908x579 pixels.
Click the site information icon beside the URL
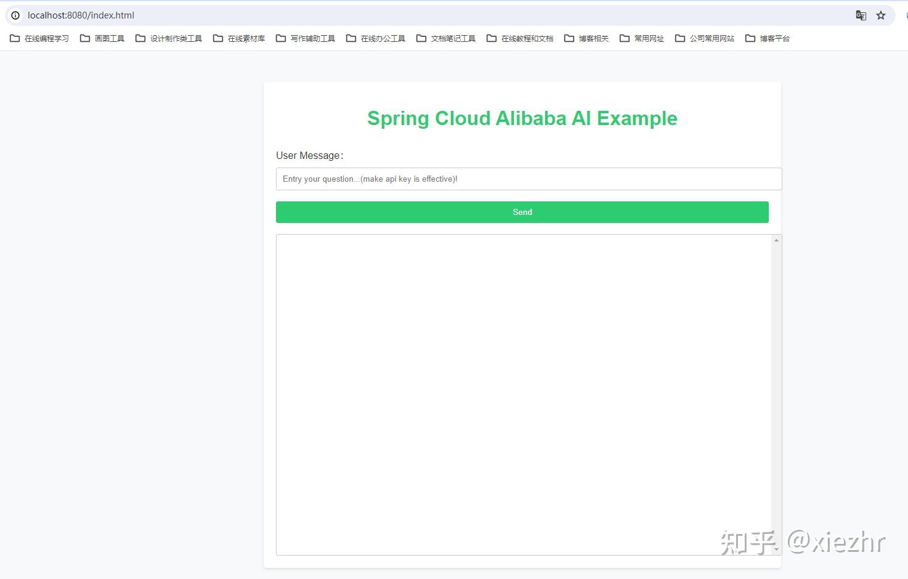(x=14, y=15)
